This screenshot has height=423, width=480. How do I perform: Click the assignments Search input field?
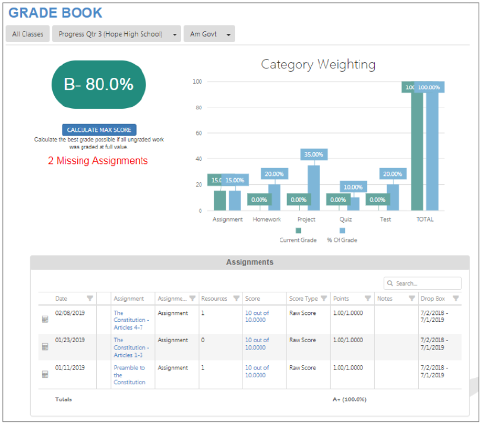click(427, 283)
